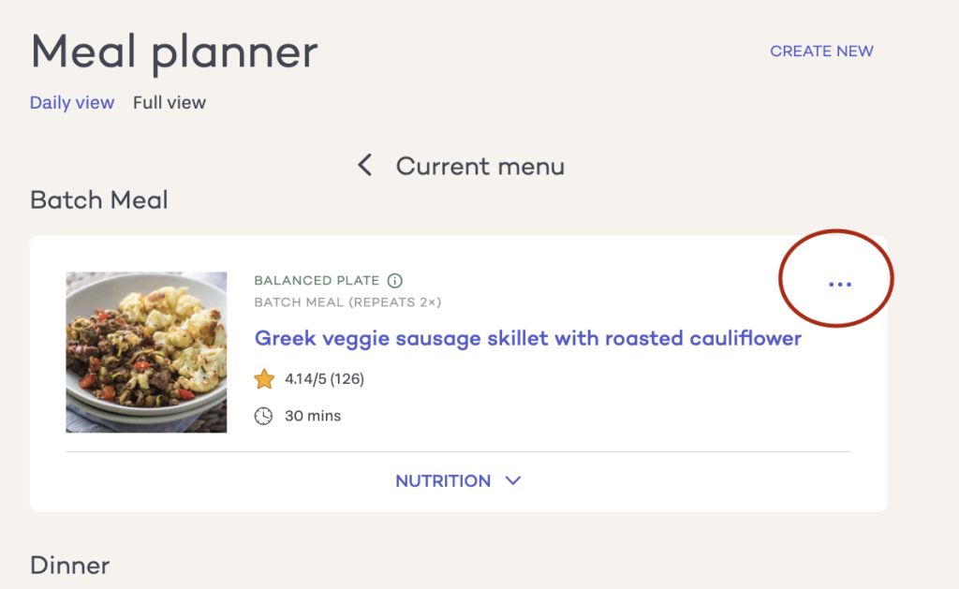This screenshot has height=589, width=959.
Task: Open the Greek veggie sausage skillet recipe link
Action: click(x=527, y=338)
